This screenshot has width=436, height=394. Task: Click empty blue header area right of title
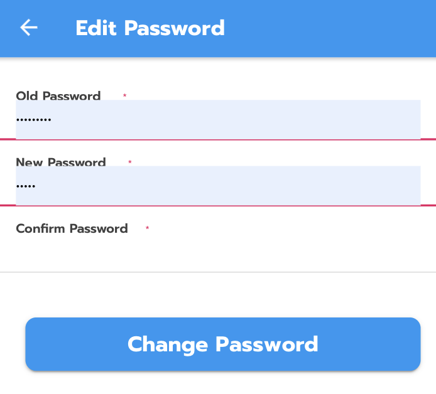tap(333, 28)
